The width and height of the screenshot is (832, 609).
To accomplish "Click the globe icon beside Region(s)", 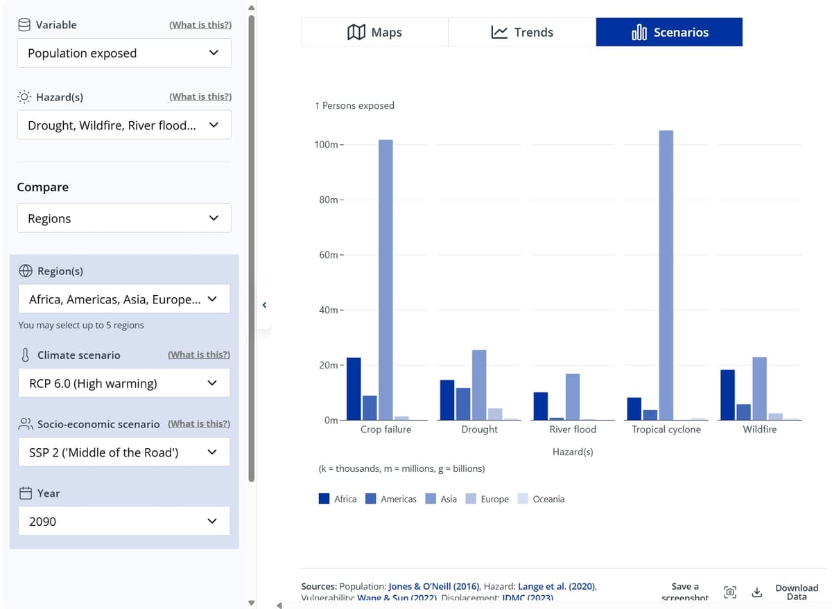I will click(x=24, y=271).
